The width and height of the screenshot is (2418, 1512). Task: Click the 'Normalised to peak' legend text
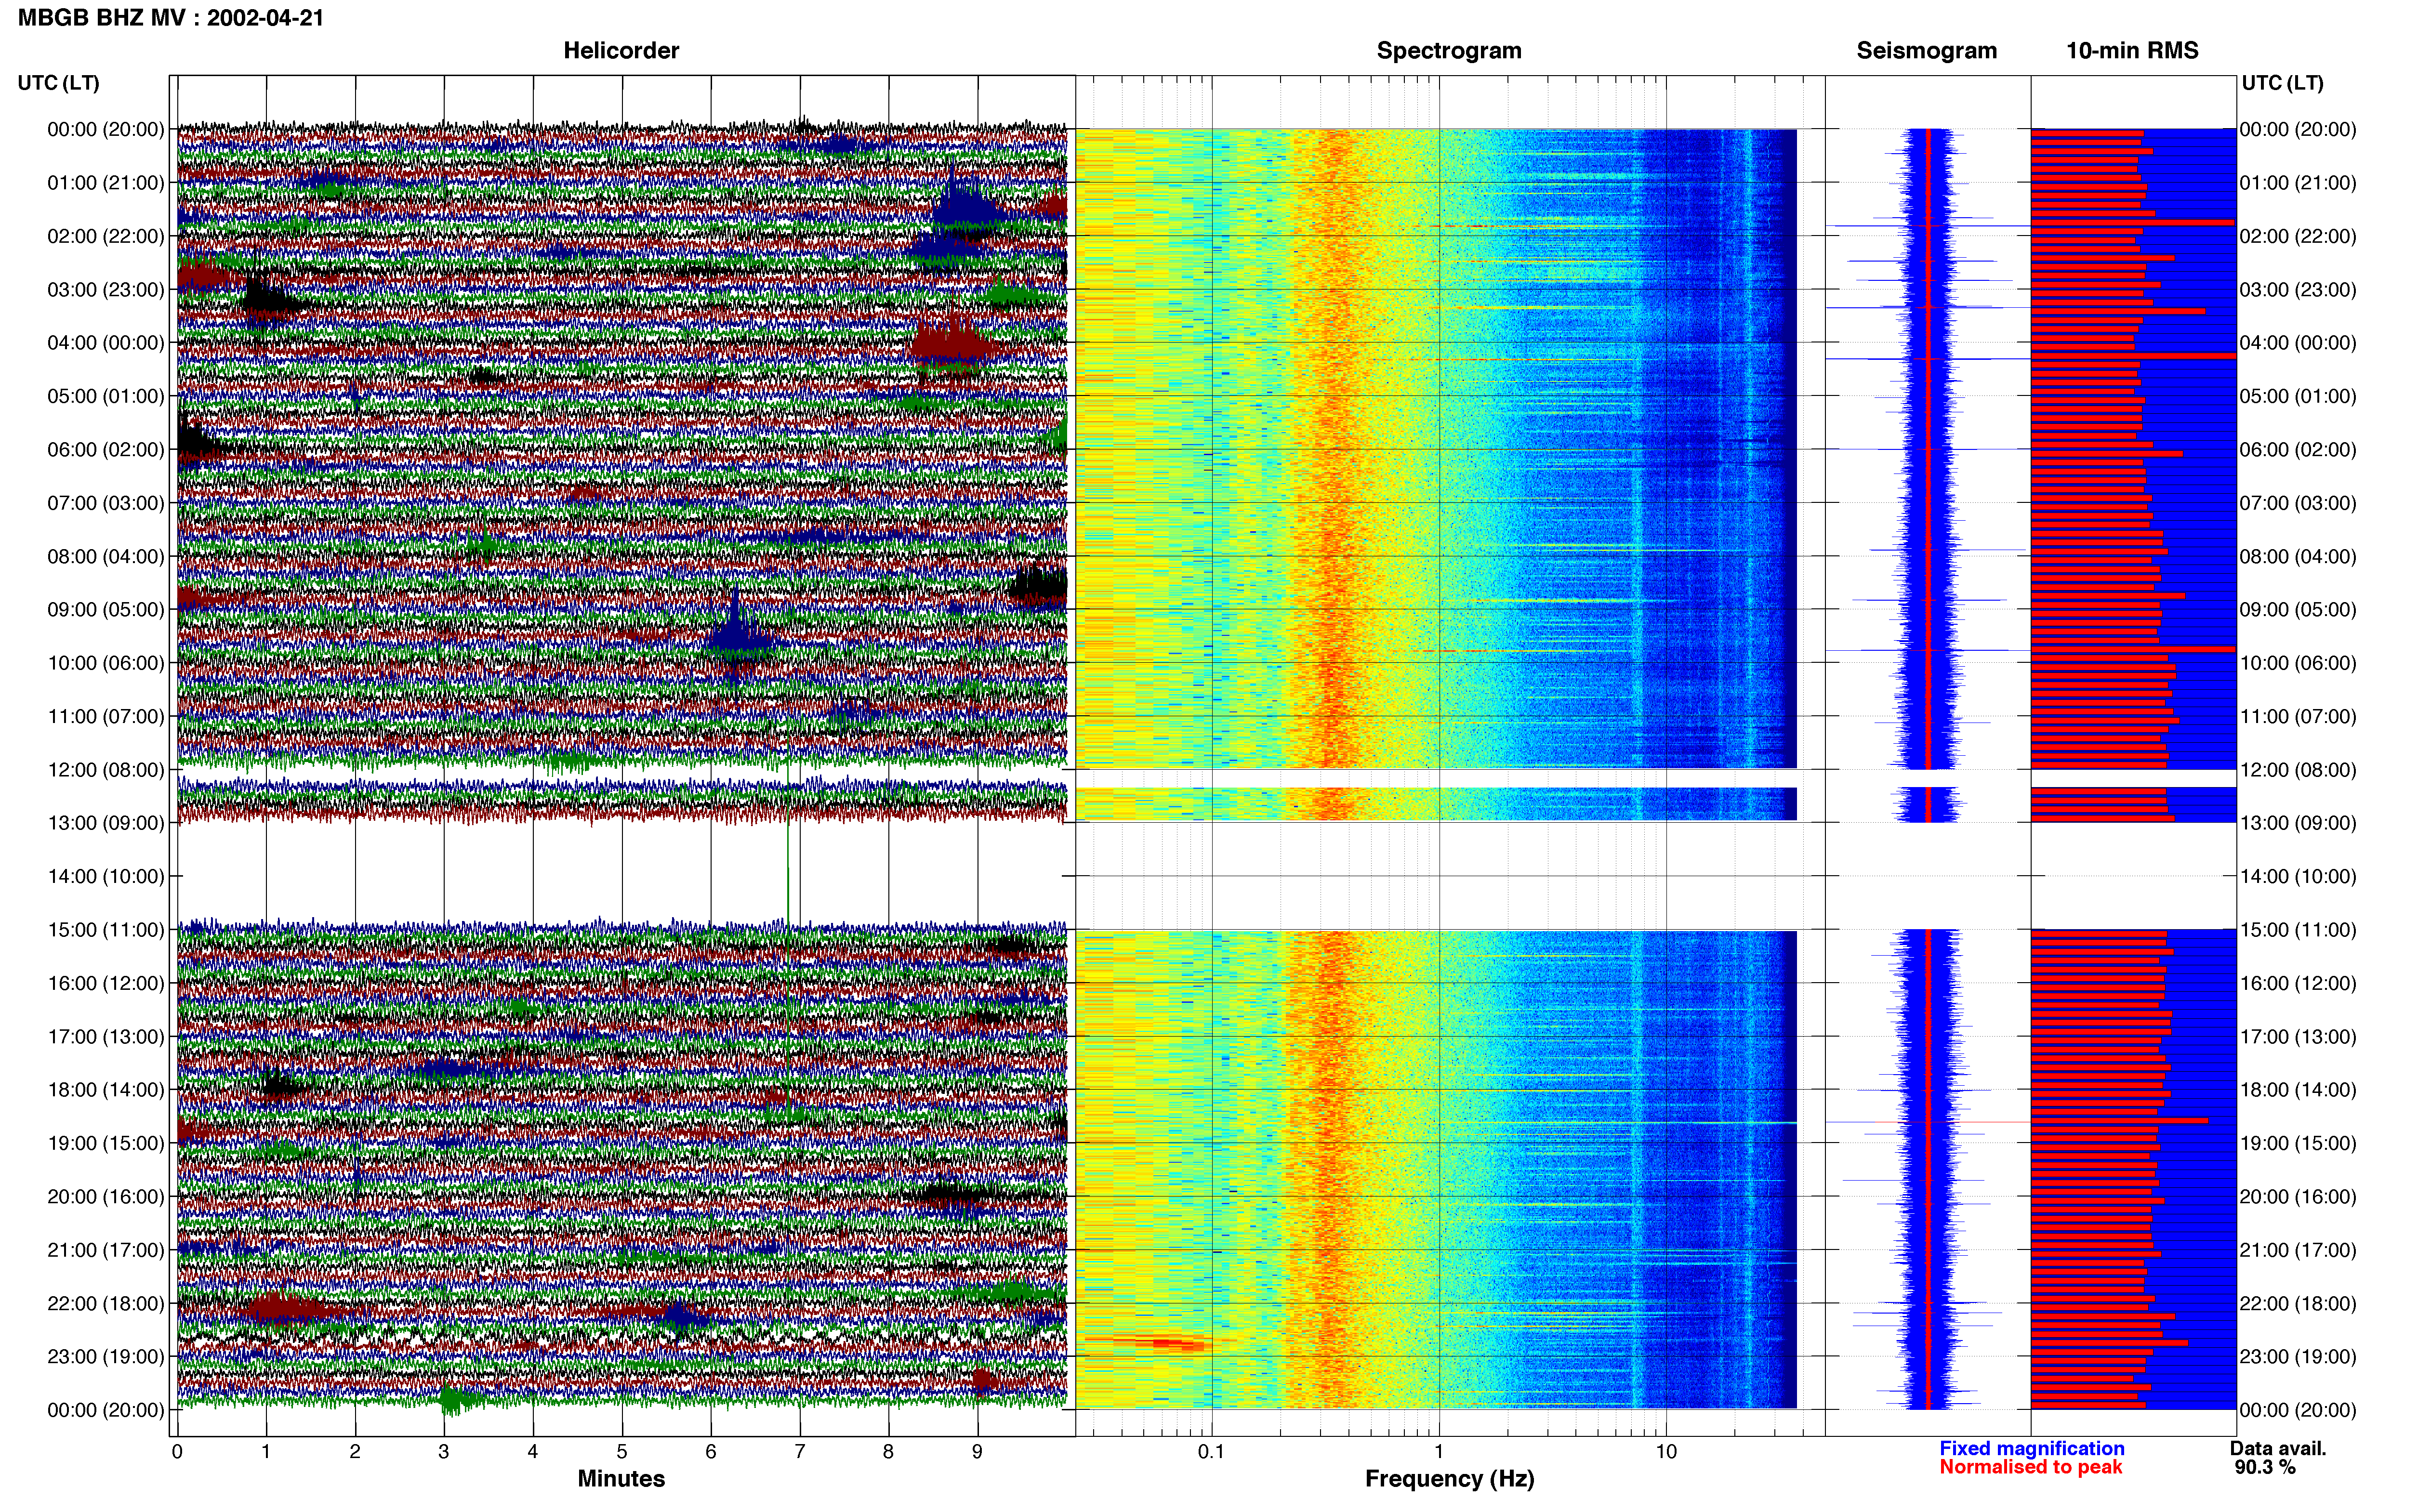point(2031,1467)
